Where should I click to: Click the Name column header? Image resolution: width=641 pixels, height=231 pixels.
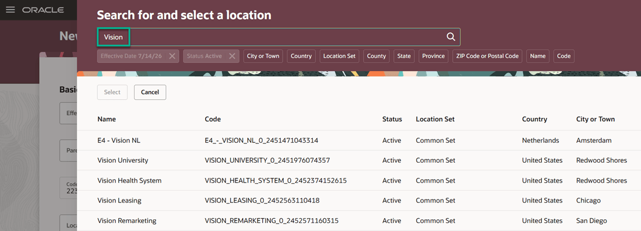(107, 119)
